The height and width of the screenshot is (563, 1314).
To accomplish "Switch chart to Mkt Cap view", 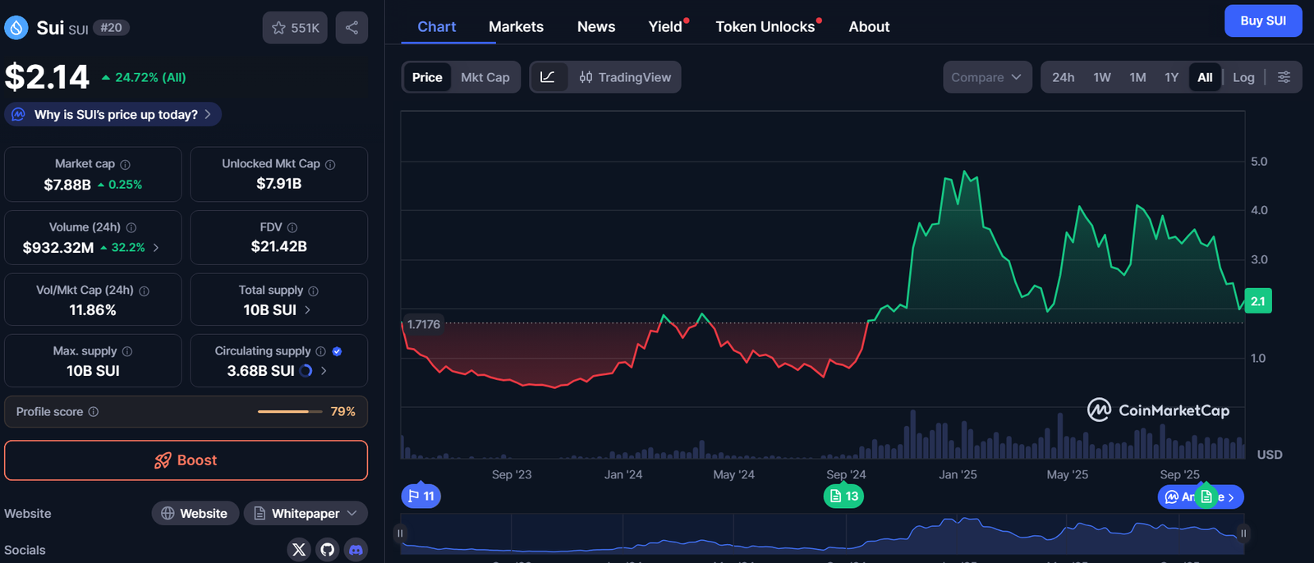I will click(x=485, y=77).
